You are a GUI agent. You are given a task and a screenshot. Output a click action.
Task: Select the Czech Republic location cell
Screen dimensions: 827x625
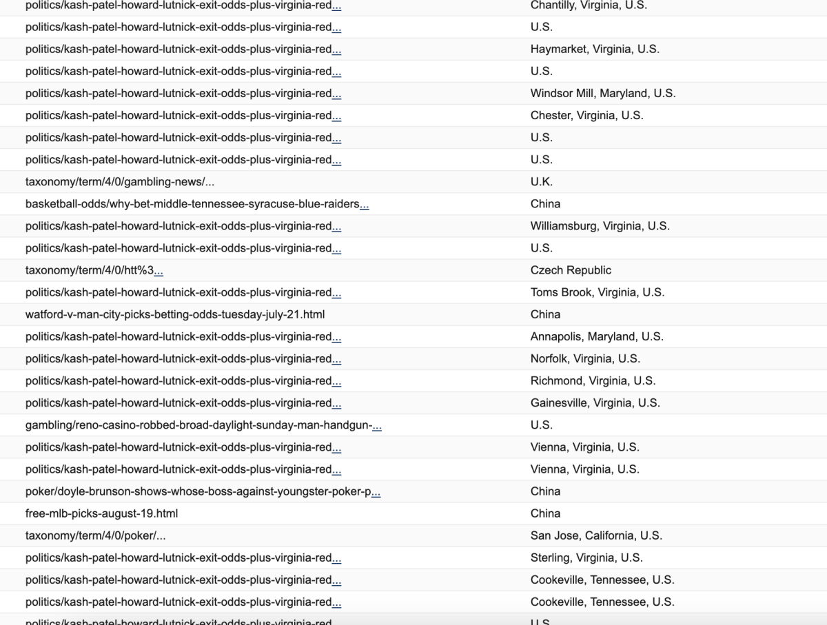(571, 271)
